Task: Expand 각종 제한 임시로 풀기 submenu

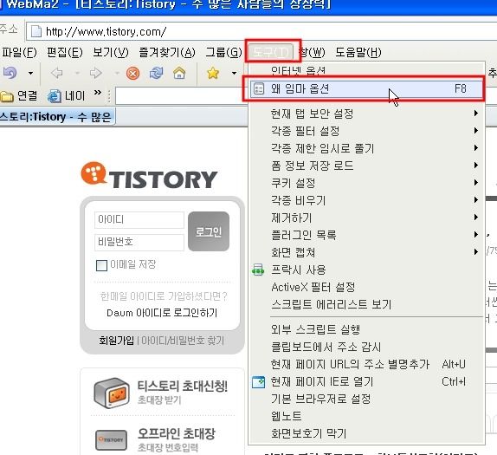Action: tap(366, 148)
